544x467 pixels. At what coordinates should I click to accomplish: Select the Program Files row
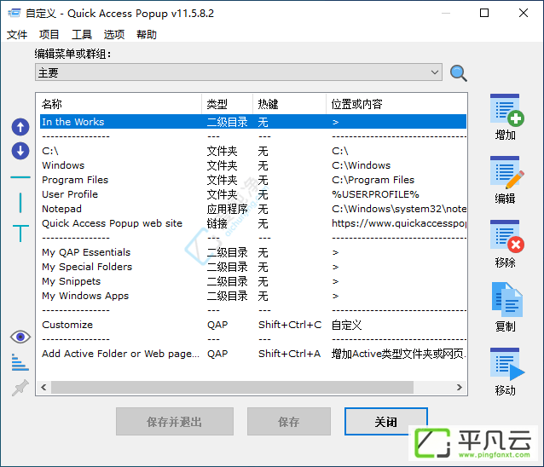pyautogui.click(x=253, y=180)
